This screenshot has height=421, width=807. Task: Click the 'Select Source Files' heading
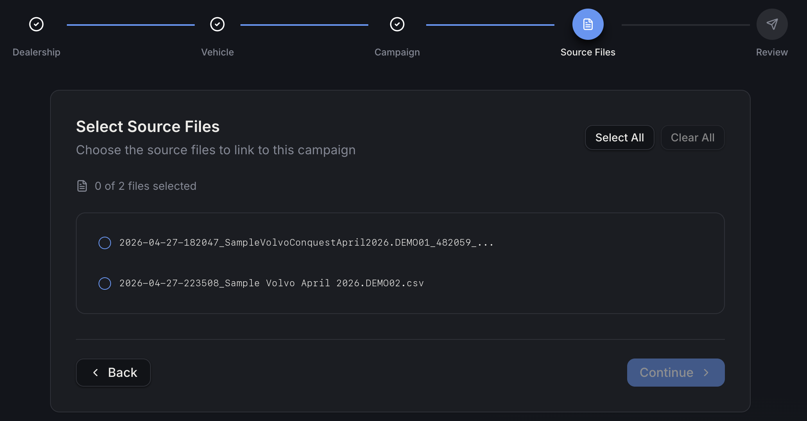coord(148,127)
